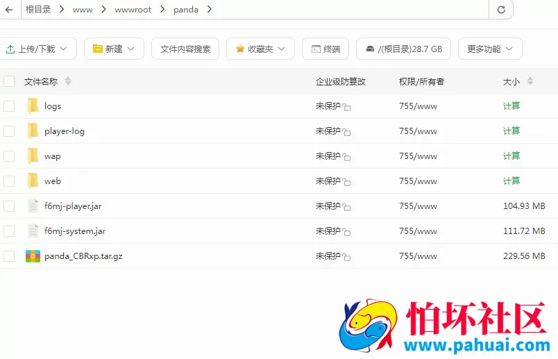Screen dimensions: 558x359
Task: Toggle protection lock for panda_CBRxp.tar.gz
Action: click(346, 257)
